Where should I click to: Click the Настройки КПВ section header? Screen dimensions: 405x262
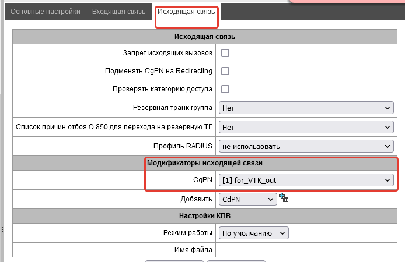click(x=205, y=216)
